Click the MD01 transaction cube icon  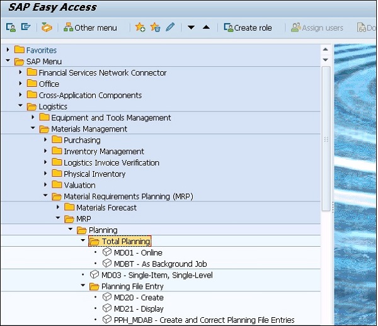107,252
